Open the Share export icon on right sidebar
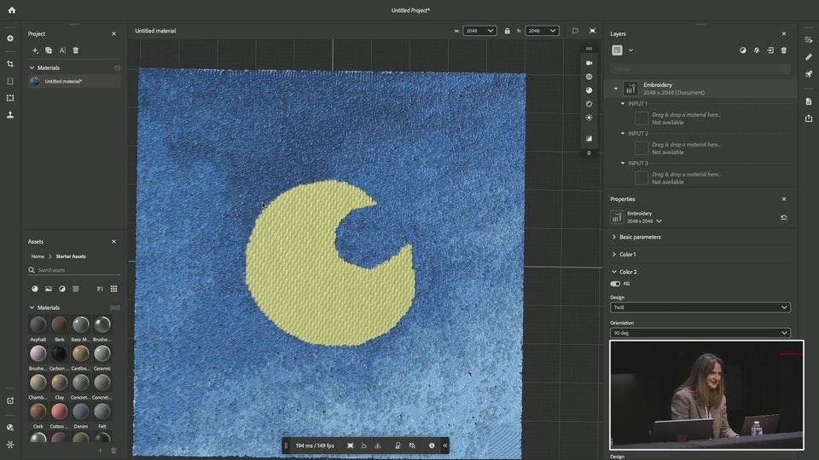This screenshot has width=819, height=460. pos(809,118)
